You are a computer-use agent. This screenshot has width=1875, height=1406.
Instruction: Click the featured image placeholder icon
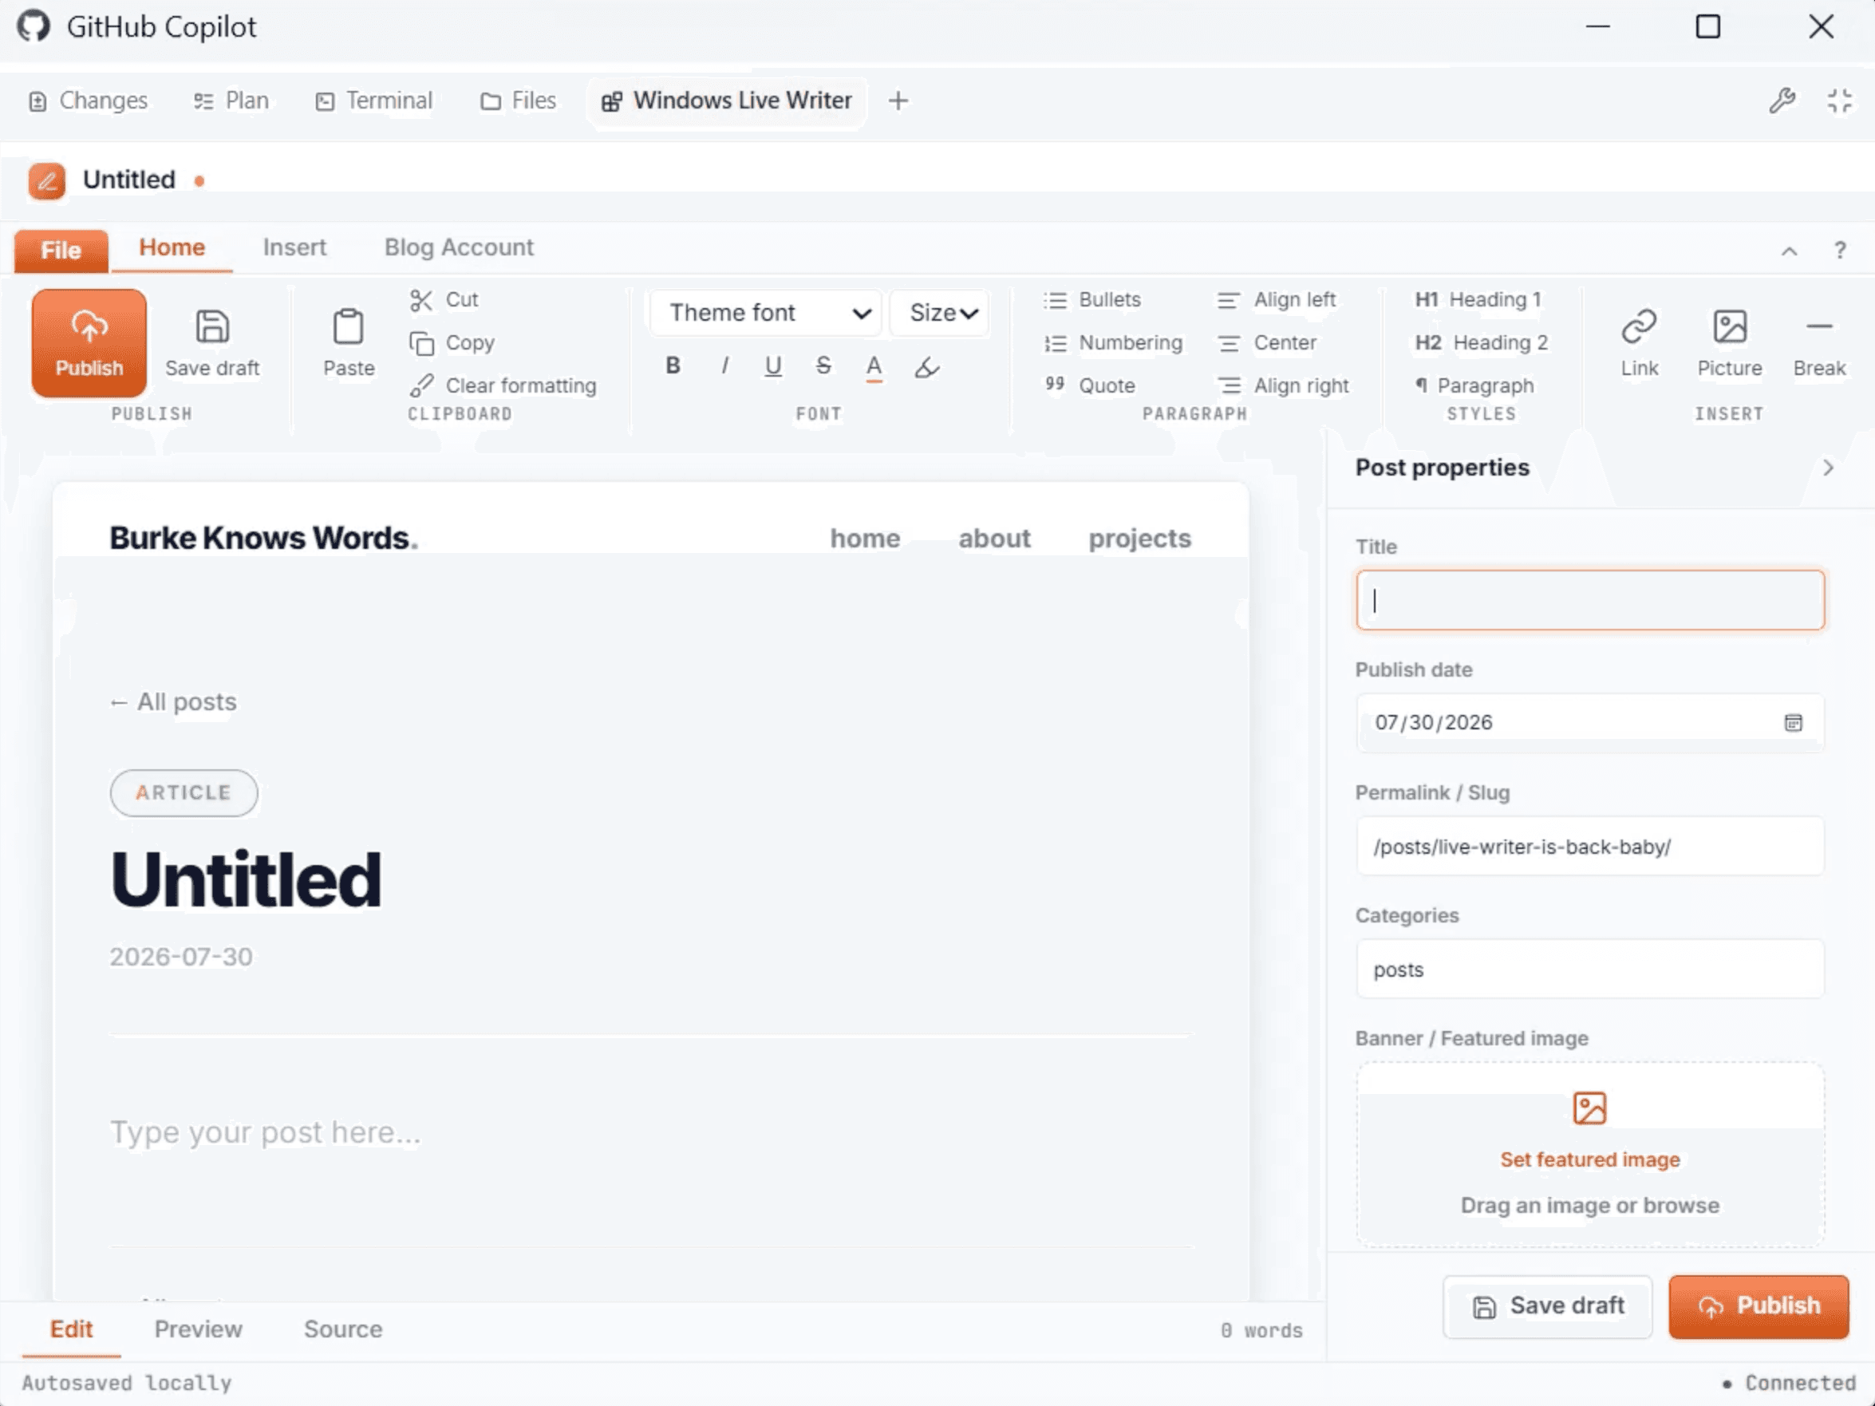pyautogui.click(x=1589, y=1108)
